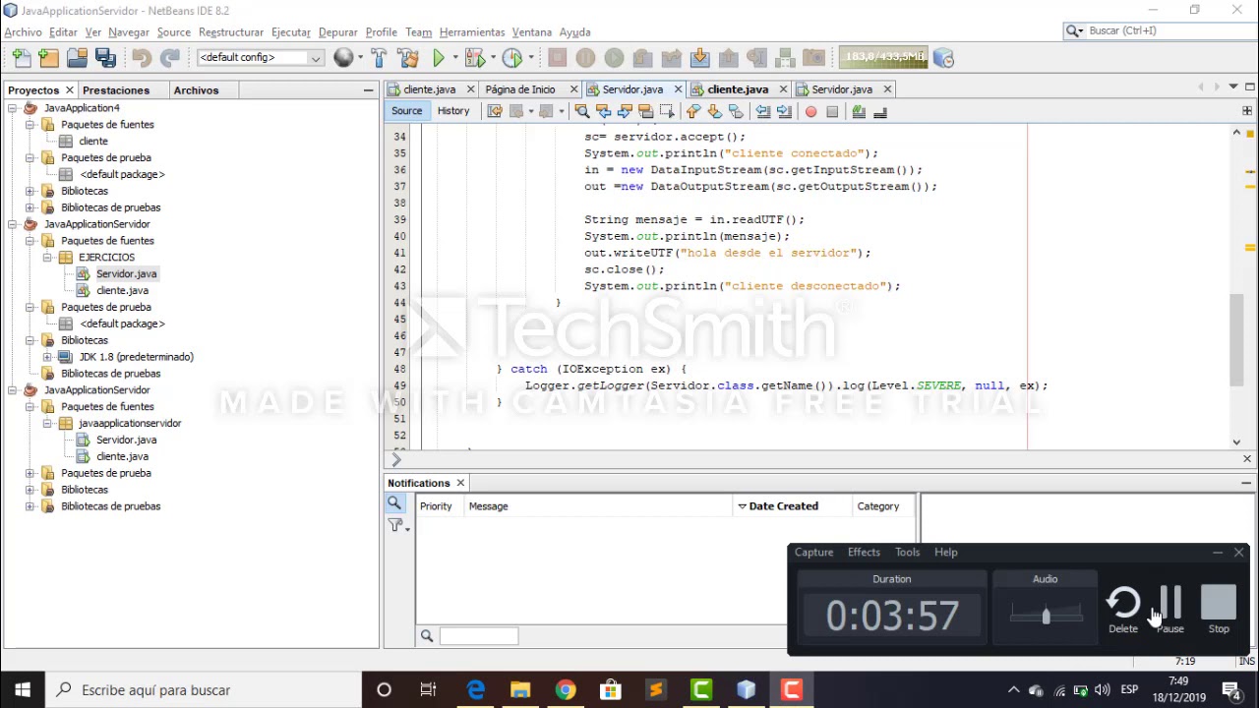Open the Camtasia Effects menu
This screenshot has height=708, width=1259.
(864, 553)
